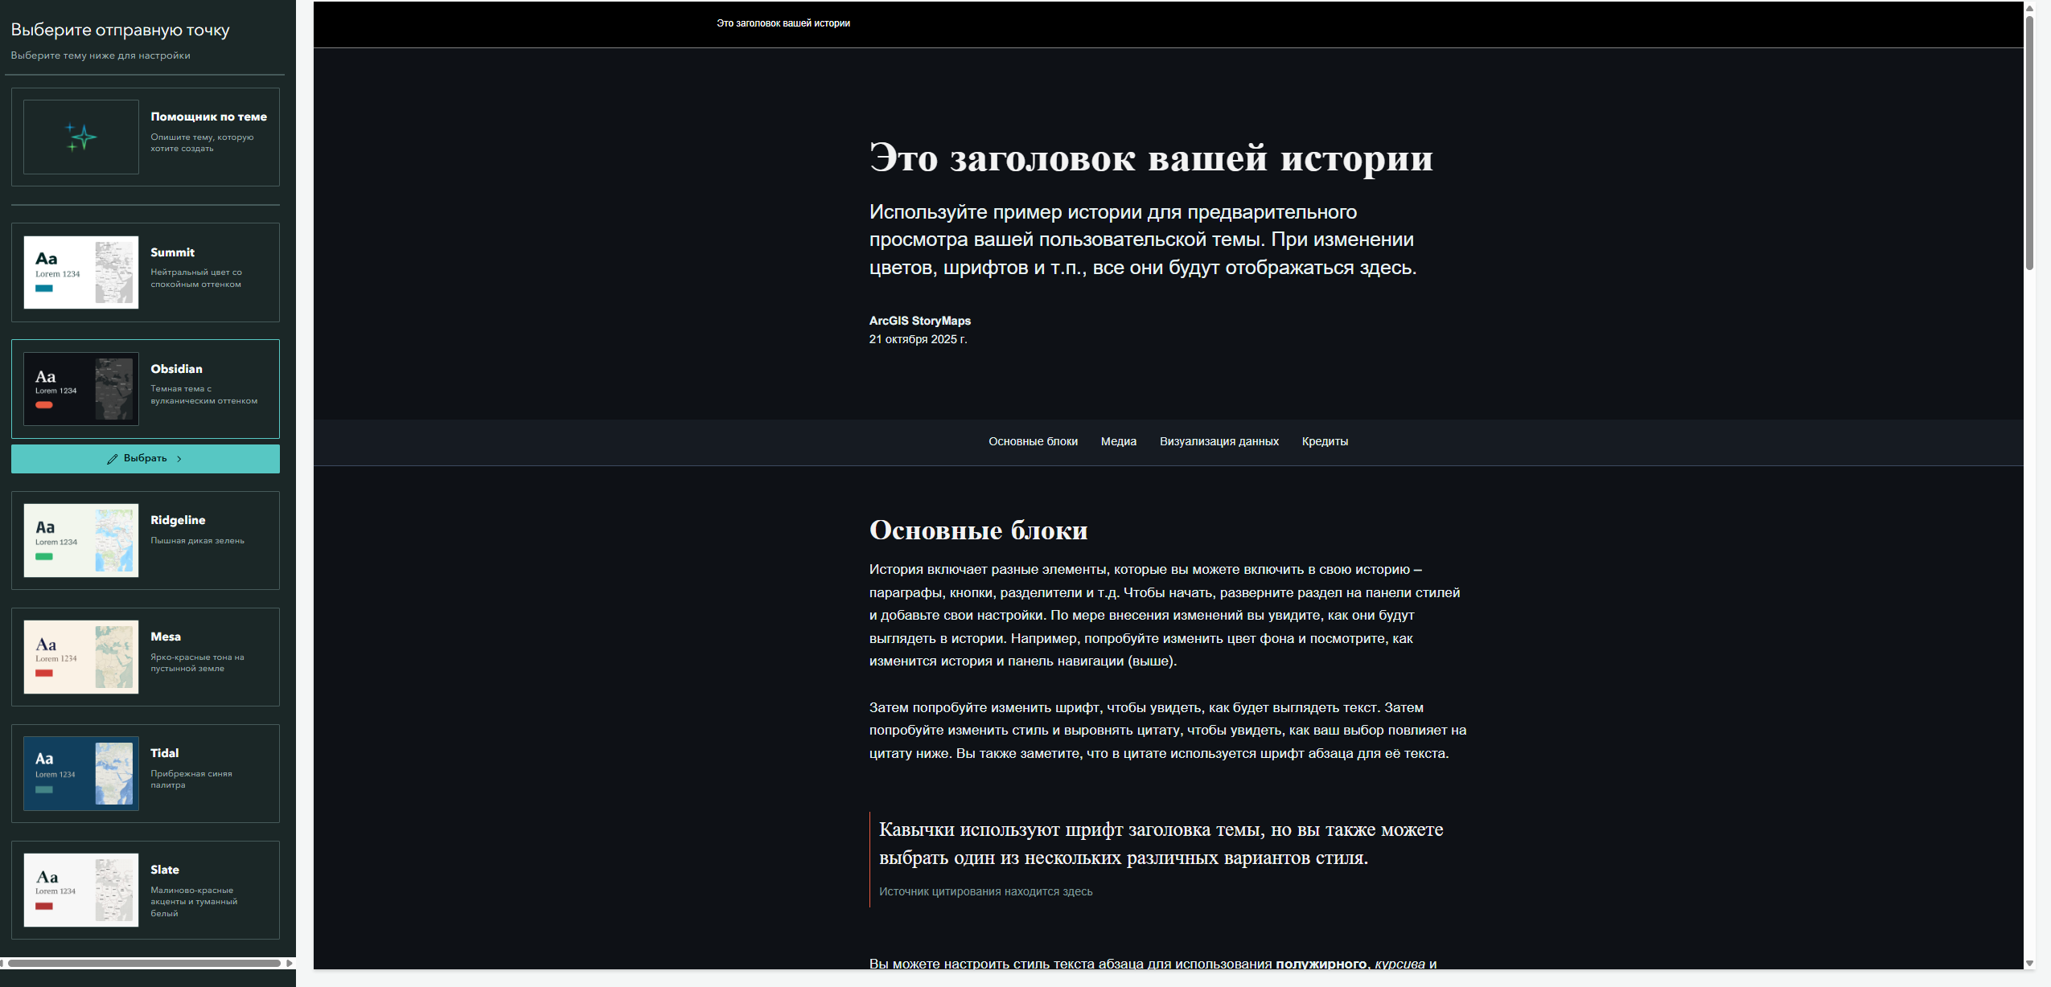Jump to Медиа section tab
This screenshot has width=2051, height=987.
tap(1118, 441)
